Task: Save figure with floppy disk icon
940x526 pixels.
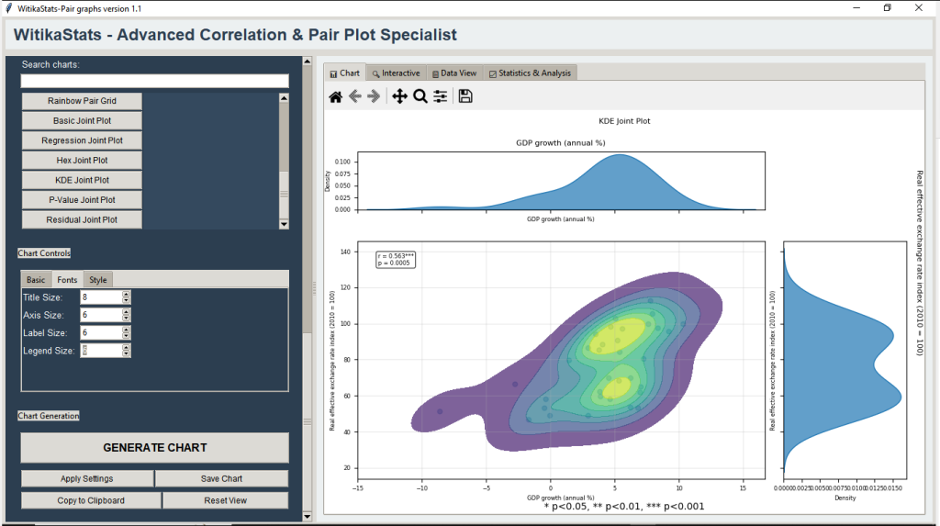Action: coord(465,96)
